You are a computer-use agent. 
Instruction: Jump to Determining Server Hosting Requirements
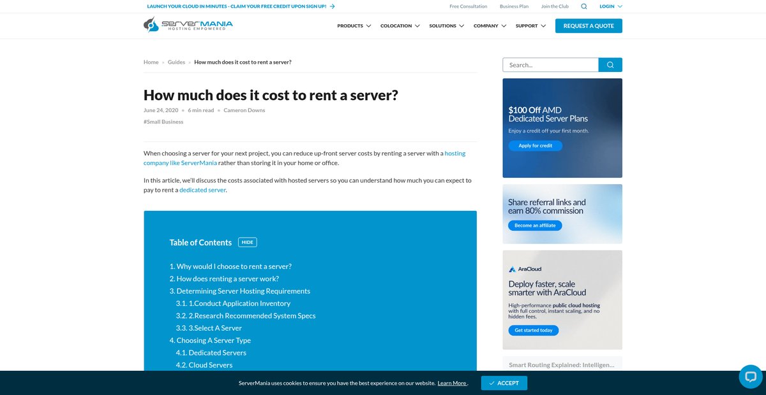point(240,291)
